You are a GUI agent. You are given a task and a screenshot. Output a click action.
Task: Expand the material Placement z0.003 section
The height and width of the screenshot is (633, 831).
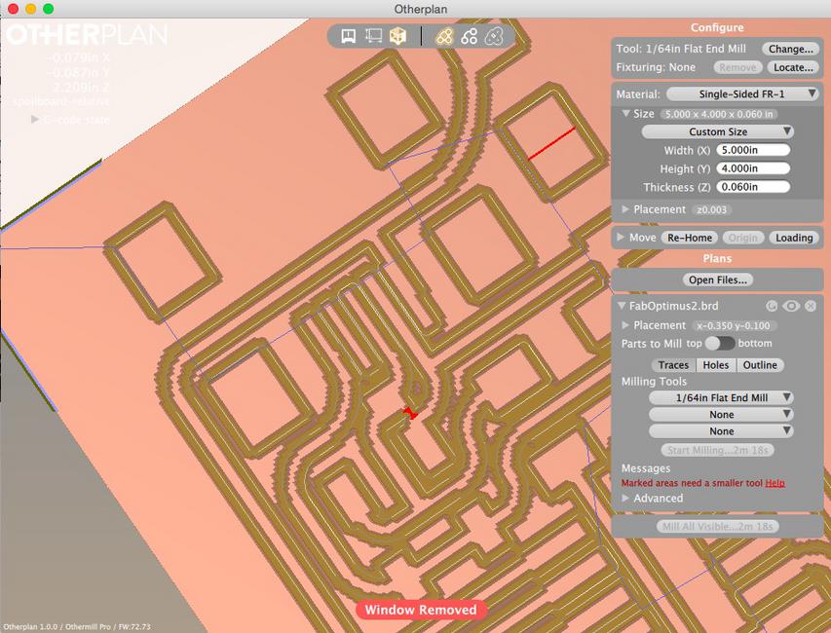pos(625,209)
